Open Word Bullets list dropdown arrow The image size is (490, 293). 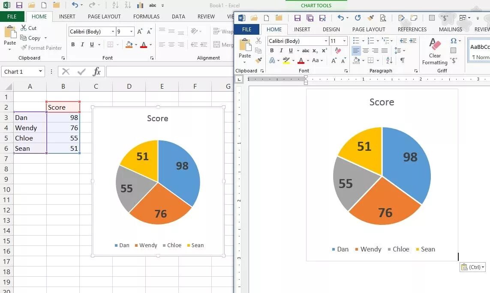[363, 41]
